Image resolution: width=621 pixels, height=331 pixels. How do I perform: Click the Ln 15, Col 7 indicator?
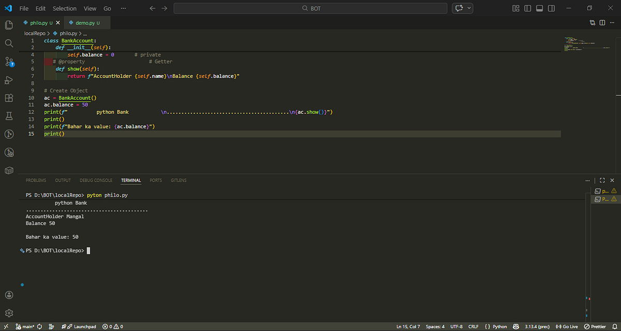[x=408, y=327]
